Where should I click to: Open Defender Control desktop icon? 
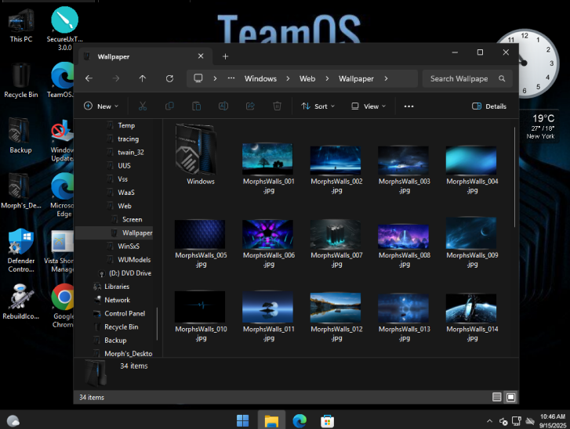pos(21,251)
